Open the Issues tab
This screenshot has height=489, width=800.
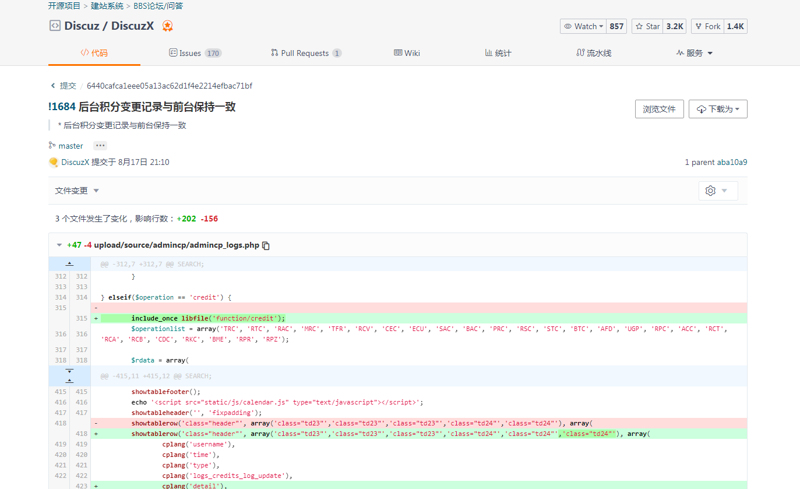195,53
